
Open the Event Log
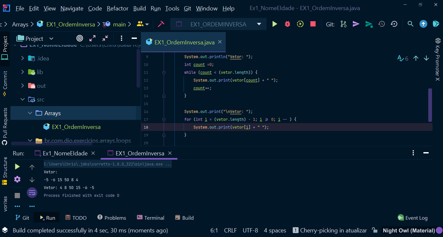413,218
